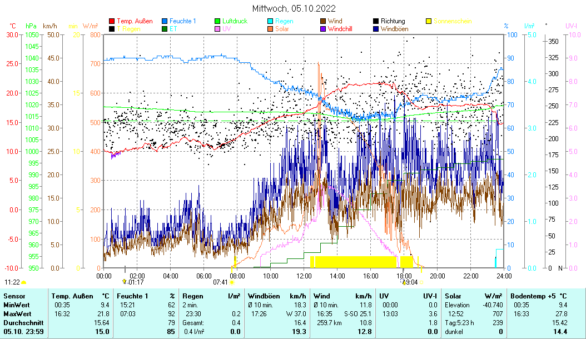Click the cyan l/m² axis unit label
Image resolution: width=586 pixels, height=339 pixels.
529,26
